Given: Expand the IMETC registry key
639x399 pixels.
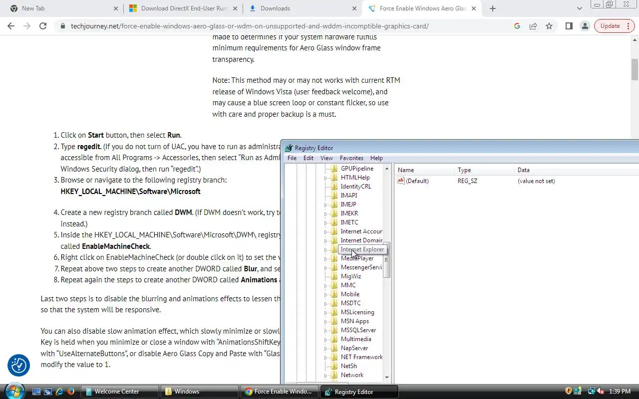Looking at the screenshot, I should tap(326, 222).
